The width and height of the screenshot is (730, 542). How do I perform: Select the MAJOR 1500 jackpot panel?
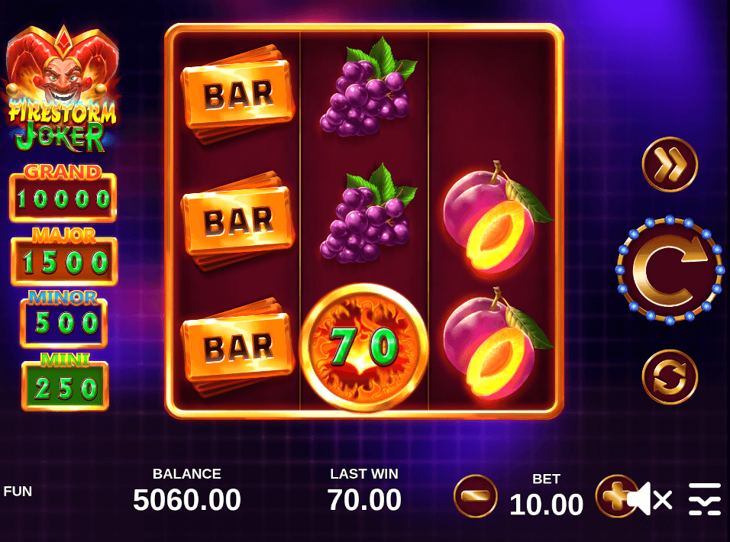(x=64, y=256)
